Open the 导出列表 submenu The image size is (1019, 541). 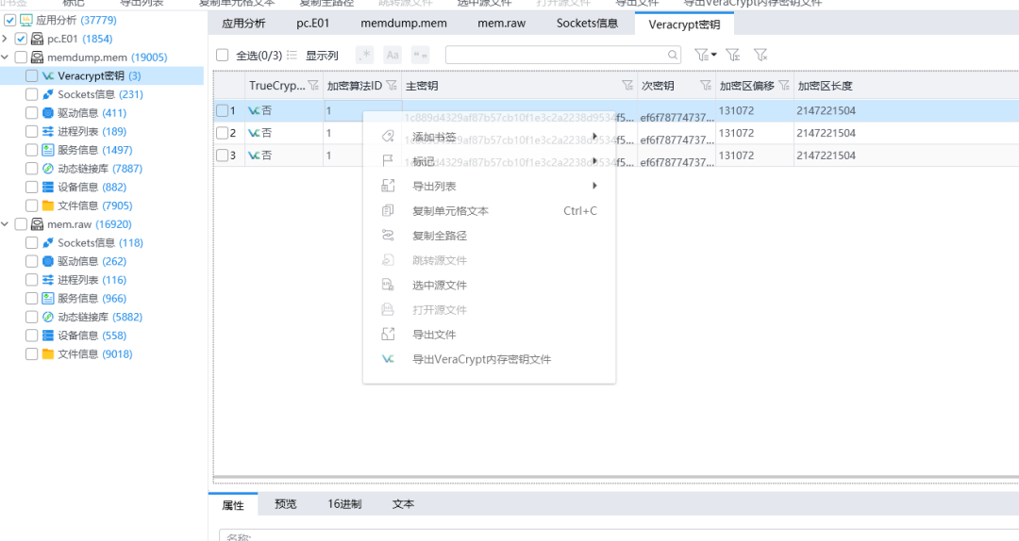[489, 187]
